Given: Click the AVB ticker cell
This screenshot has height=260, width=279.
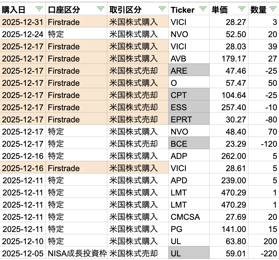Looking at the screenshot, I should [x=189, y=58].
